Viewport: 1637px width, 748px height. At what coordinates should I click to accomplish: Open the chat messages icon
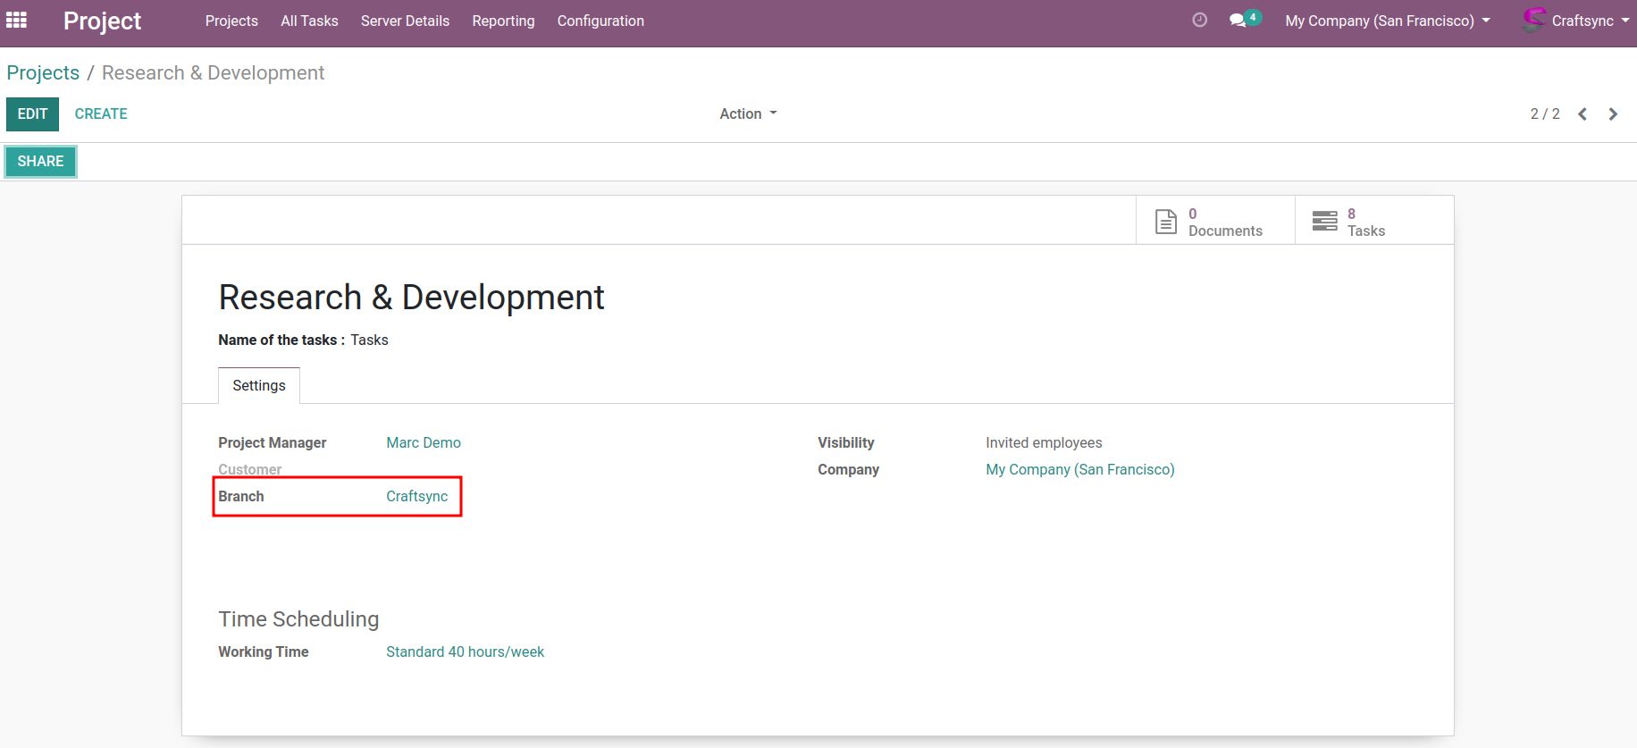pyautogui.click(x=1238, y=20)
